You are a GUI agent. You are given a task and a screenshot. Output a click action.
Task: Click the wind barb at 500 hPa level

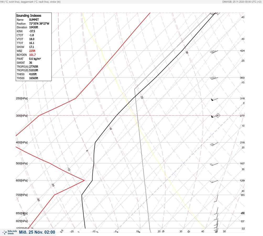pyautogui.click(x=214, y=164)
